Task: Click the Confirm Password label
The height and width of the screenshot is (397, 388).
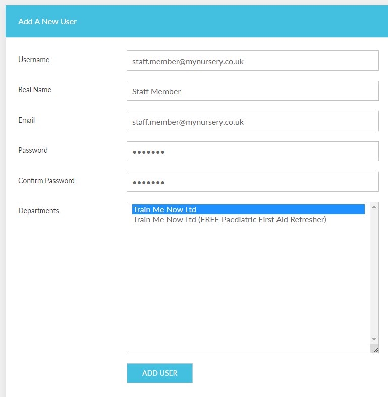Action: click(x=46, y=181)
